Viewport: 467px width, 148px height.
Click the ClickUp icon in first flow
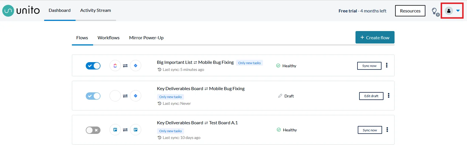pyautogui.click(x=115, y=66)
